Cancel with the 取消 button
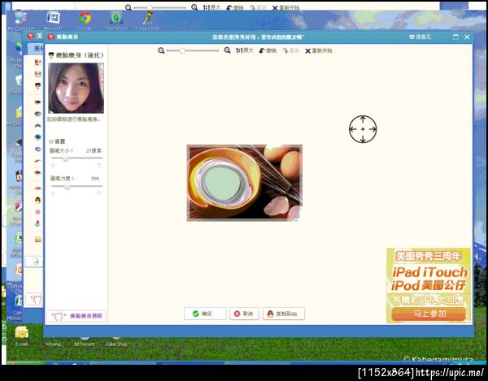Screen dimensions: 488x381 click(x=244, y=314)
